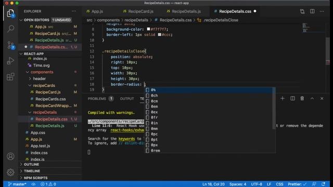Image resolution: width=333 pixels, height=187 pixels.
Task: Maximize the panel with up chevron
Action: (x=312, y=98)
